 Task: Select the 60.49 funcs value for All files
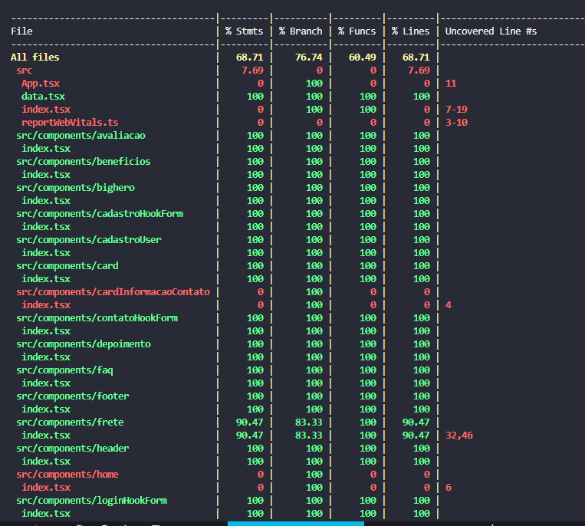point(362,58)
